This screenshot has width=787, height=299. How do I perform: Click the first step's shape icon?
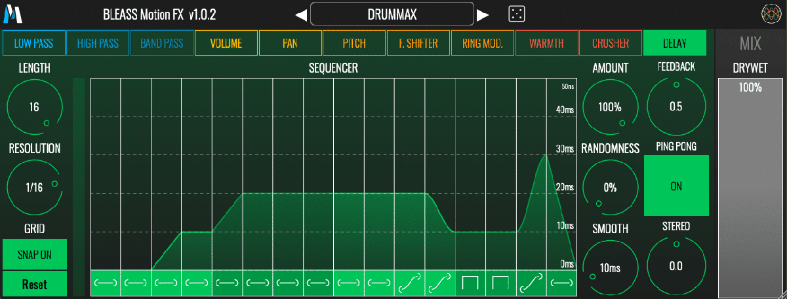[106, 283]
